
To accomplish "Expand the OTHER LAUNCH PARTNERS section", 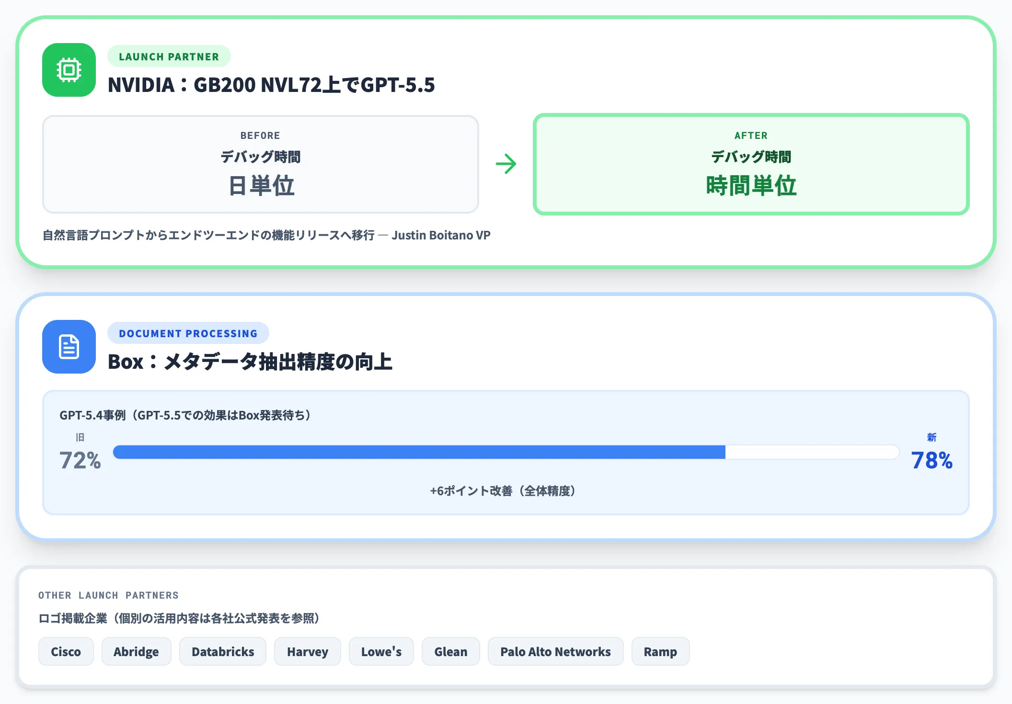I will [108, 595].
